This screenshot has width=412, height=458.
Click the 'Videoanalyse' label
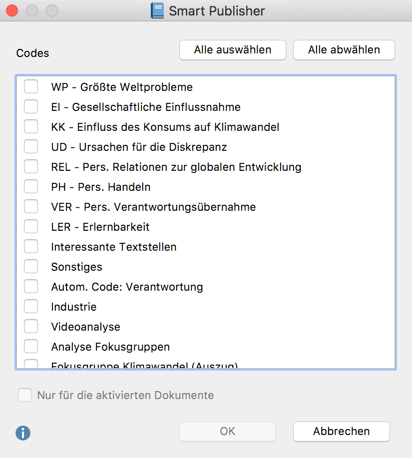tap(85, 327)
